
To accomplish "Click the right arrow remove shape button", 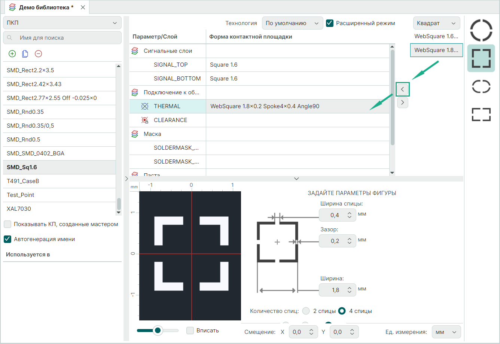I will pyautogui.click(x=402, y=102).
